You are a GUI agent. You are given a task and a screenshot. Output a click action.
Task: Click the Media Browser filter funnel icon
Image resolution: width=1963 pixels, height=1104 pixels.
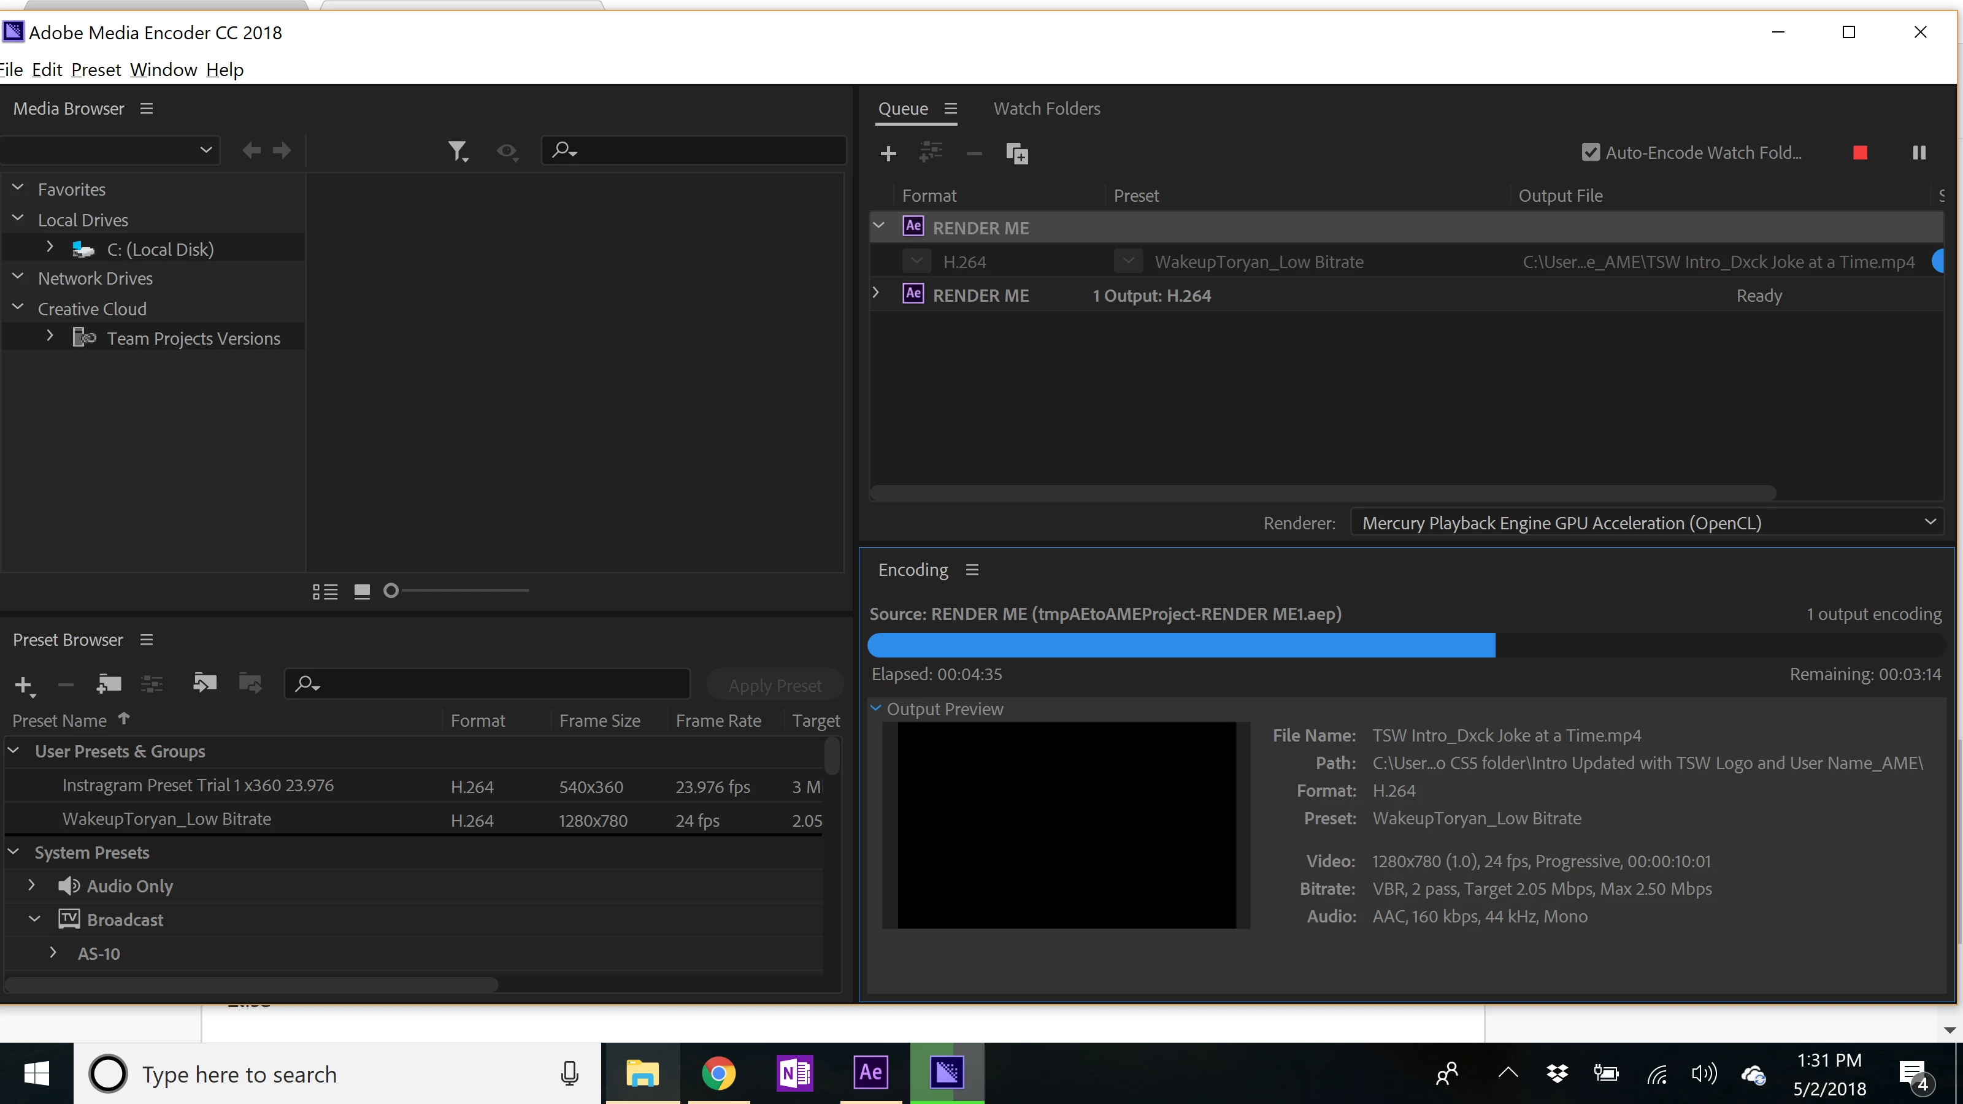tap(457, 151)
